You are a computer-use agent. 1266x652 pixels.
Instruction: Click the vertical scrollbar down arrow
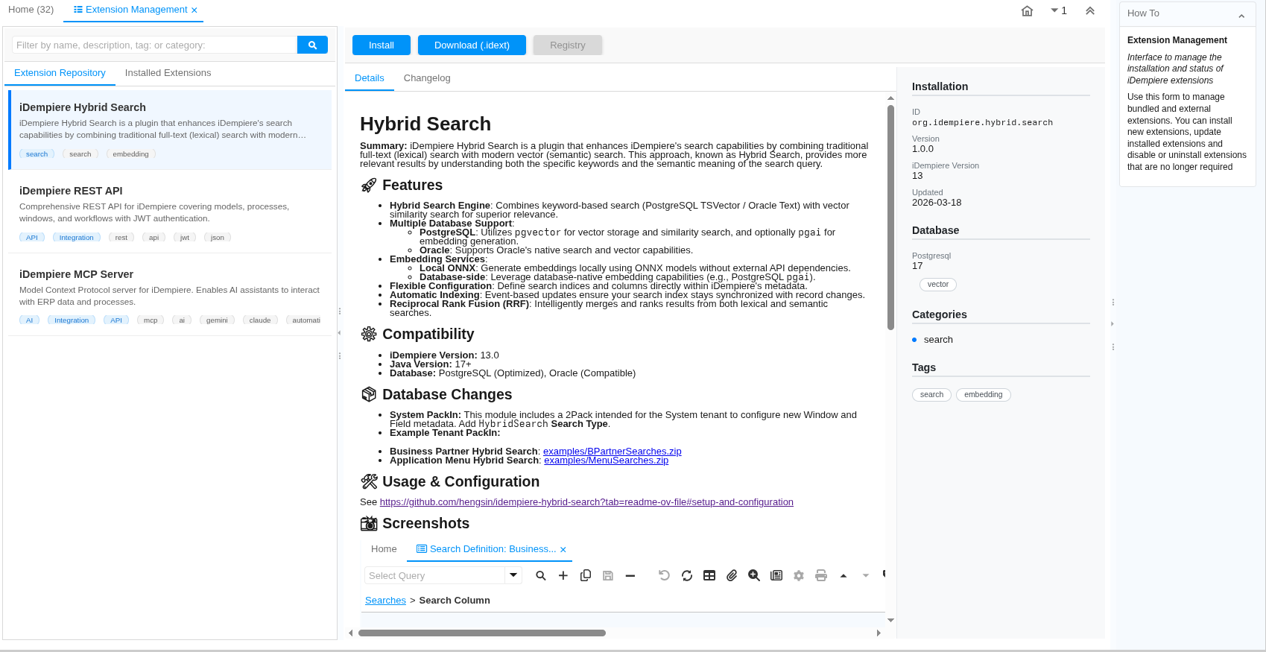click(890, 620)
